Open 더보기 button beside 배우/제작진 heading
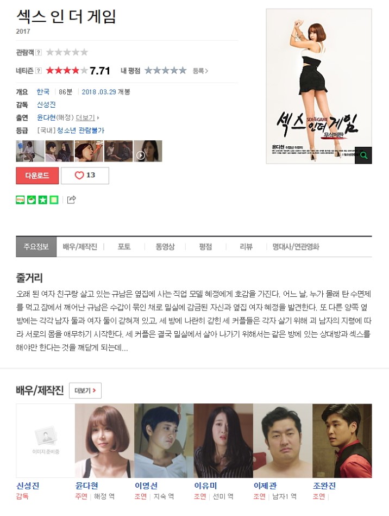This screenshot has height=516, width=389. coord(85,390)
